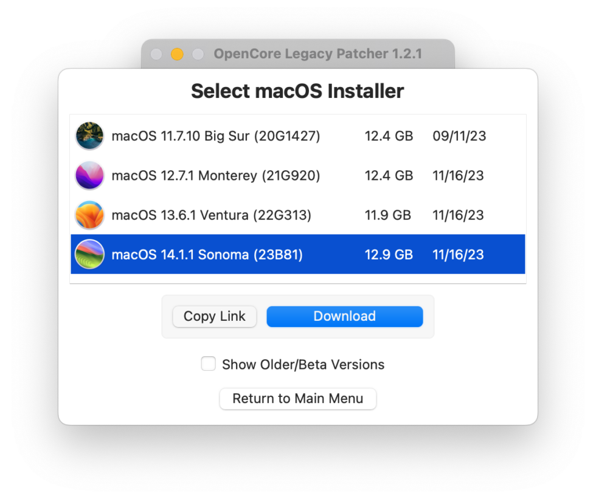Click the OpenCore Legacy Patcher title bar
The height and width of the screenshot is (502, 596).
(x=317, y=54)
